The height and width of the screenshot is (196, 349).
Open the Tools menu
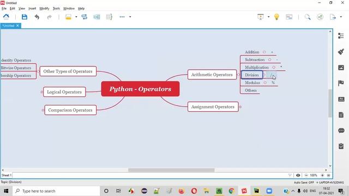(x=56, y=9)
